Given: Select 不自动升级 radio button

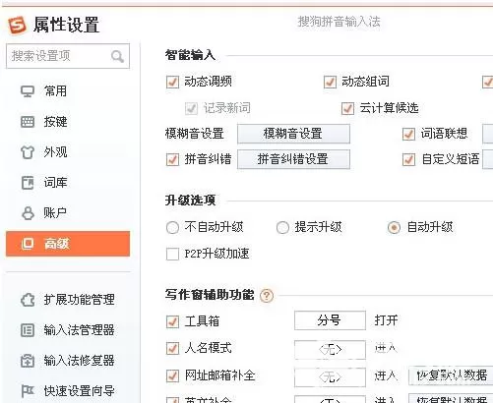Looking at the screenshot, I should 172,227.
